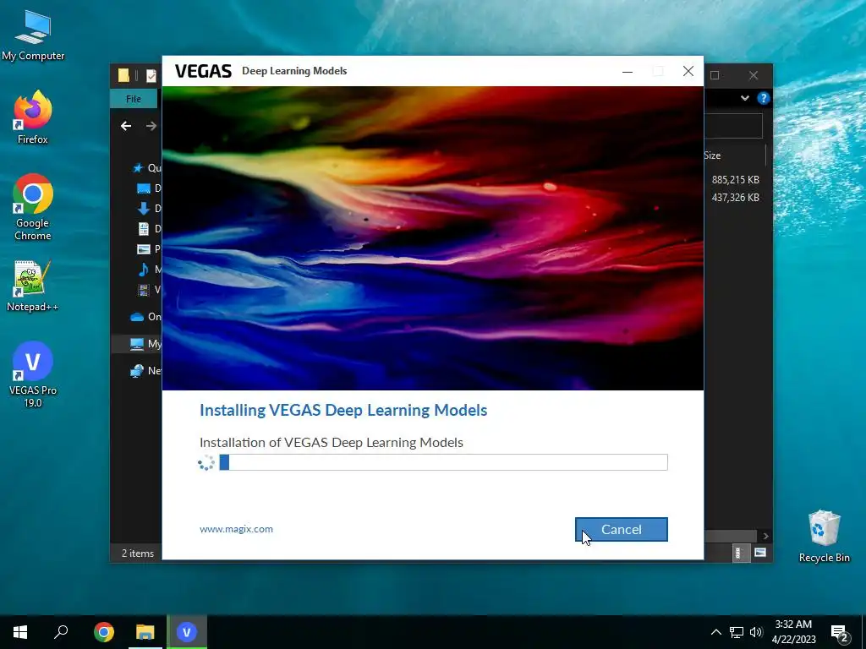Click the installation progress bar
This screenshot has width=866, height=649.
coord(443,462)
